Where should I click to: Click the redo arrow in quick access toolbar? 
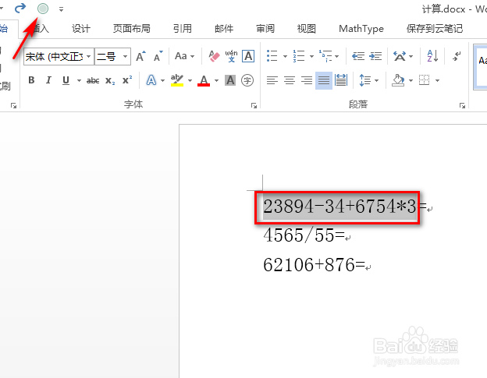click(20, 8)
